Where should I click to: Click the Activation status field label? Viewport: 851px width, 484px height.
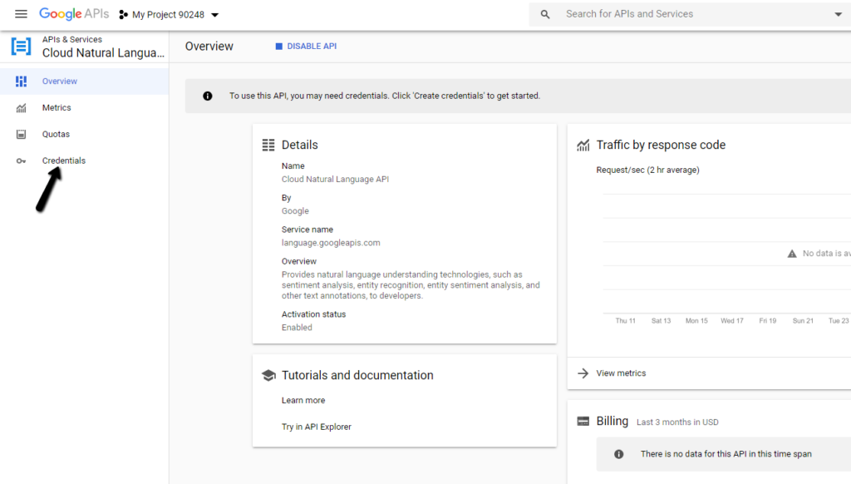click(313, 314)
